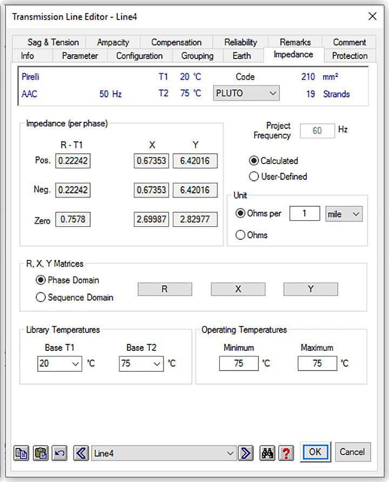Image resolution: width=389 pixels, height=482 pixels.
Task: Close the Transmission Line Editor window
Action: 372,16
